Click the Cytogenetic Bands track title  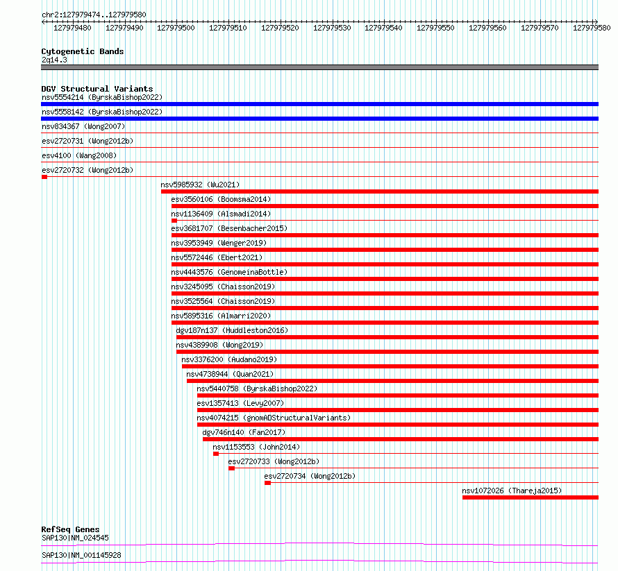[83, 51]
